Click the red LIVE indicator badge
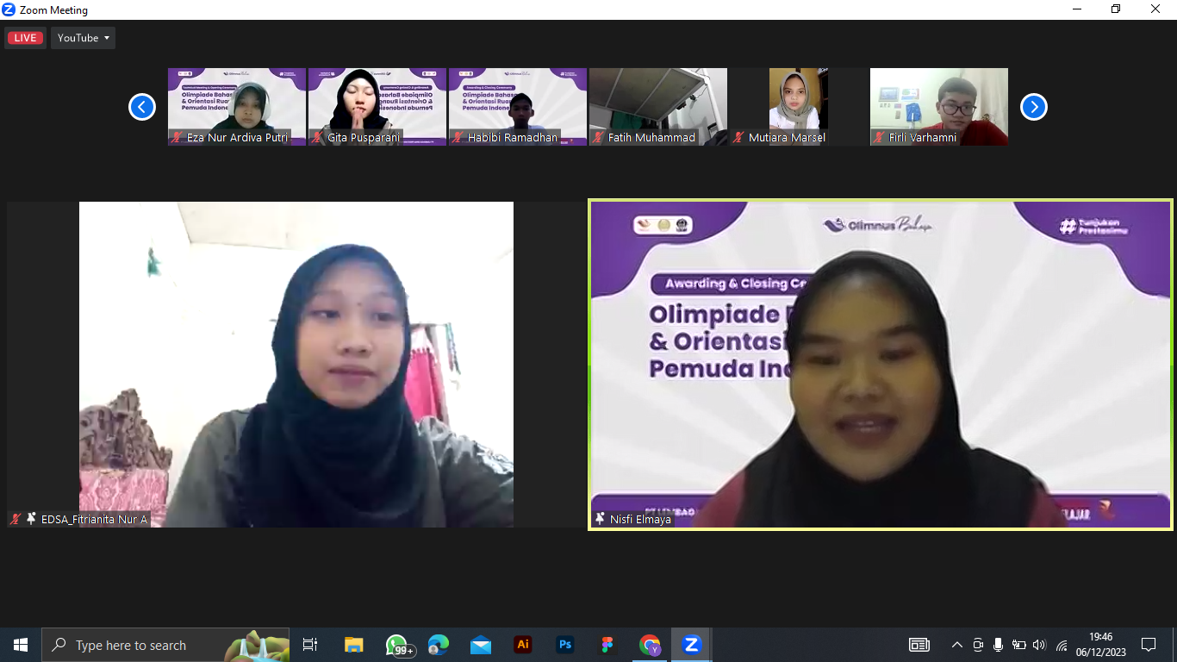 pyautogui.click(x=25, y=38)
